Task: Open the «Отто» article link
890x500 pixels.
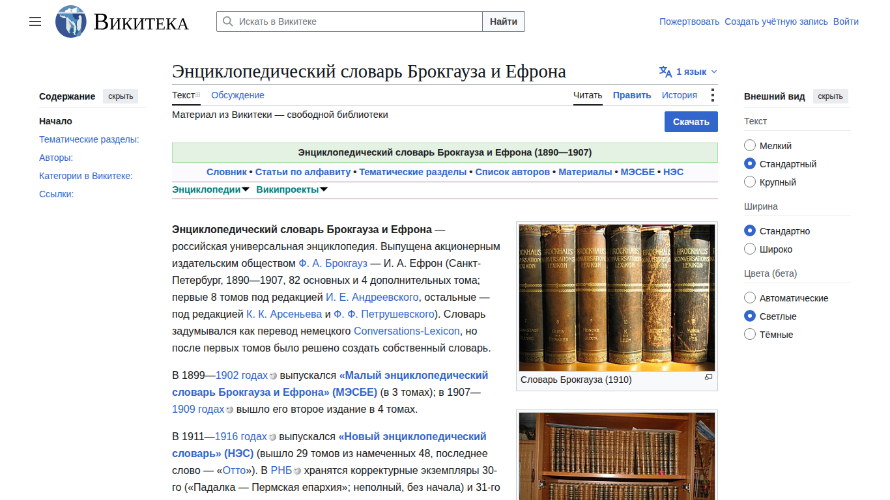Action: pos(234,471)
